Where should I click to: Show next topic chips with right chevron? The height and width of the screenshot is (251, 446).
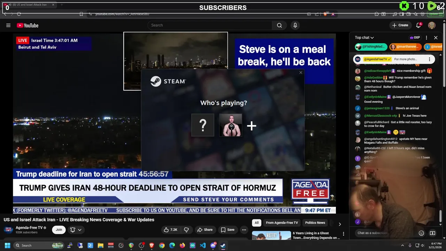[340, 224]
